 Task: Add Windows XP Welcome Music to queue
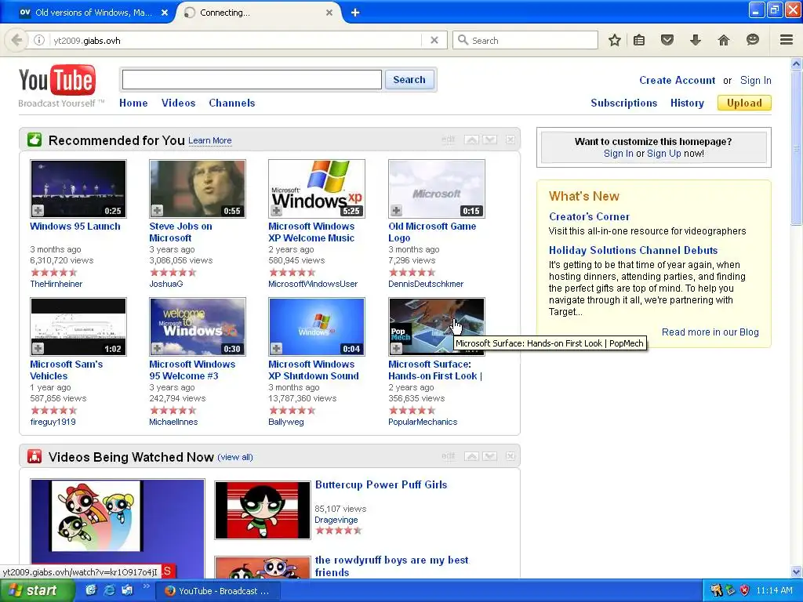[x=277, y=210]
